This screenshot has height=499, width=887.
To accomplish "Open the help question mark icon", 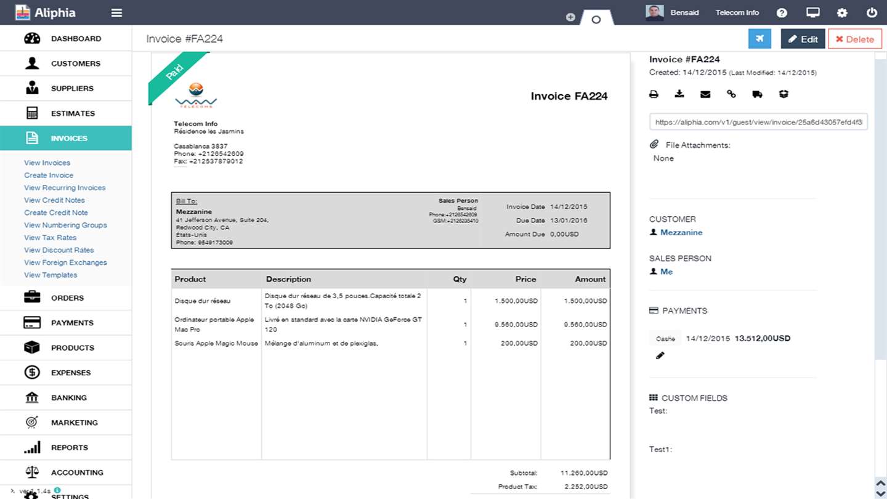I will click(x=782, y=13).
